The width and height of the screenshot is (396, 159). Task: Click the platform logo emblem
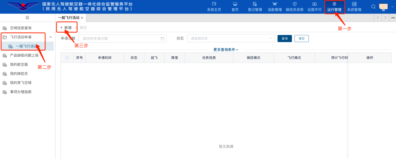pyautogui.click(x=23, y=6)
